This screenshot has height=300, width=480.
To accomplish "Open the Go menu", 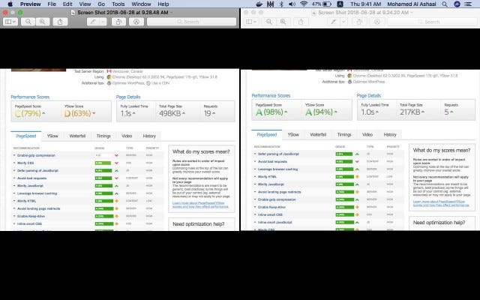I will (101, 4).
